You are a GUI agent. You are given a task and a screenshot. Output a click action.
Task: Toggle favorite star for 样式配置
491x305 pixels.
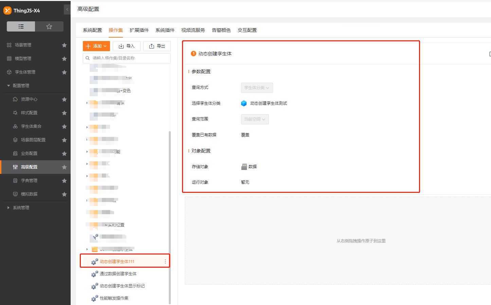point(64,113)
